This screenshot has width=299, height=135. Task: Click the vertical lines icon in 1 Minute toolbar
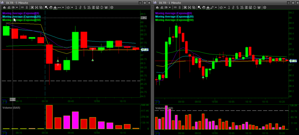pyautogui.click(x=179, y=7)
